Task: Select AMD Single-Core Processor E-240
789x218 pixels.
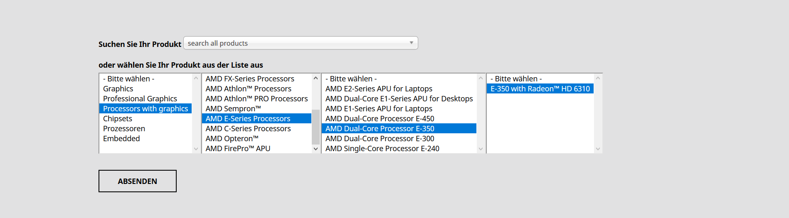Action: (382, 149)
